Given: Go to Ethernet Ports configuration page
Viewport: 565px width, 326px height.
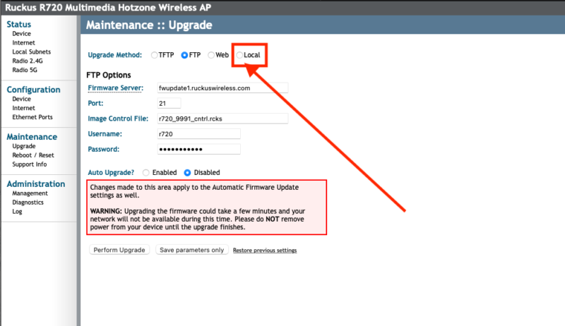Looking at the screenshot, I should (32, 117).
